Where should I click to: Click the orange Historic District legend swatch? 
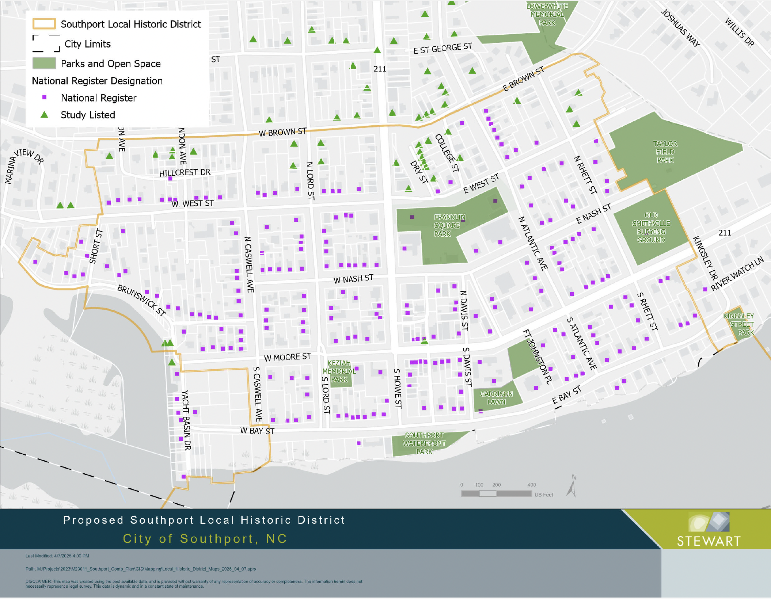(44, 24)
